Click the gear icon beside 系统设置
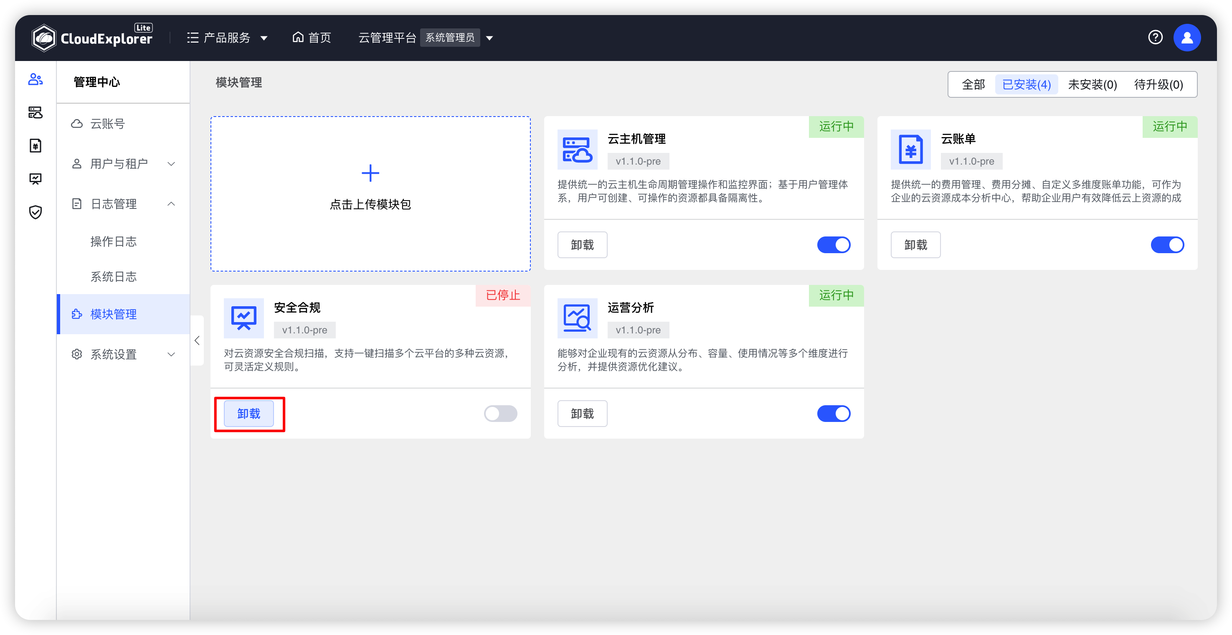 click(x=76, y=354)
